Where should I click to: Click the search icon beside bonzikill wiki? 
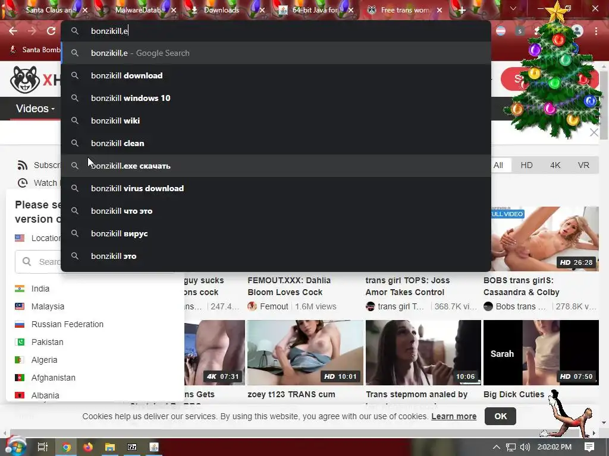click(x=75, y=121)
